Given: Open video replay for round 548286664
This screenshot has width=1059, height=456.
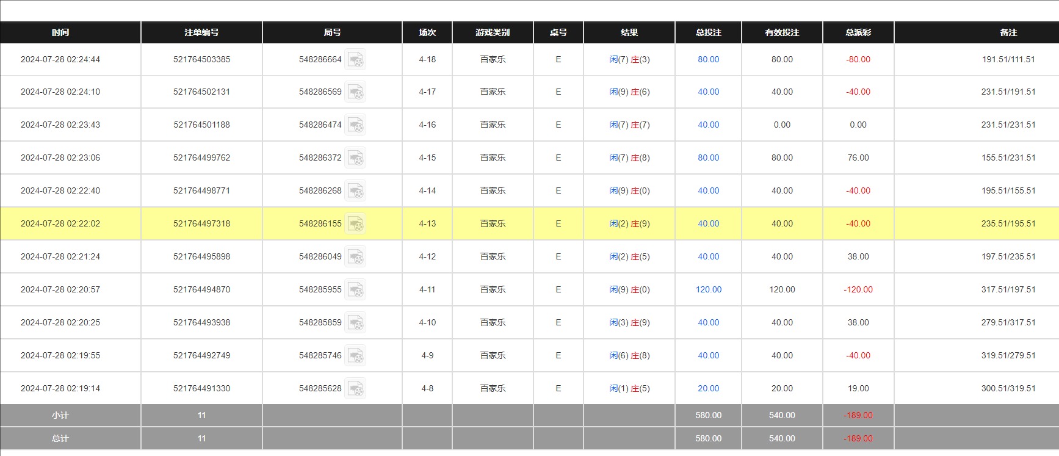Looking at the screenshot, I should click(355, 60).
